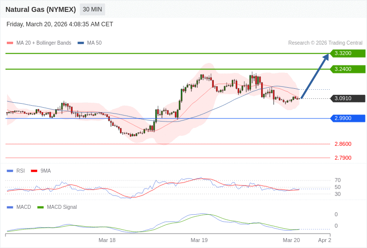The height and width of the screenshot is (248, 367).
Task: Toggle the RSI legend marker
Action: point(10,171)
